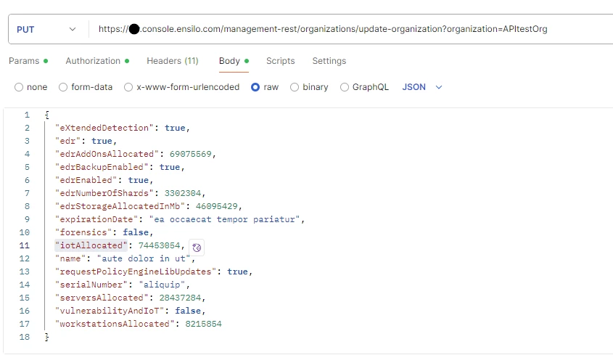Choose GraphQL body type
Image resolution: width=613 pixels, height=355 pixels.
tap(345, 87)
